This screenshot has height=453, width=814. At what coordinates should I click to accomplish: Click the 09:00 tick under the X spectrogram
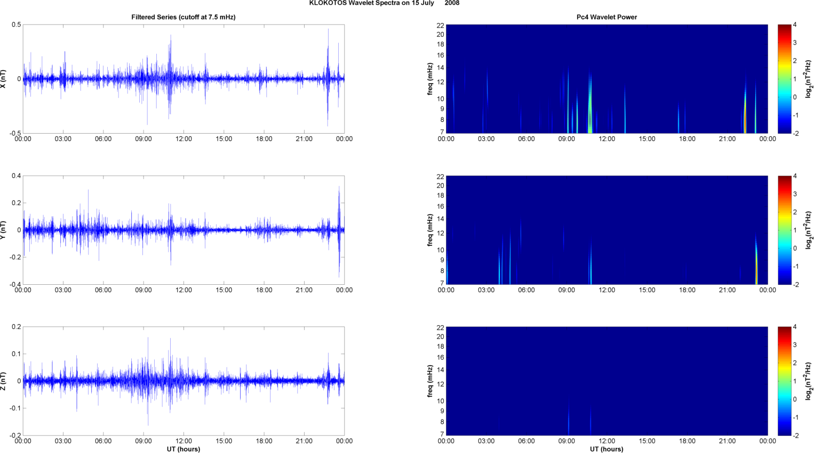566,139
